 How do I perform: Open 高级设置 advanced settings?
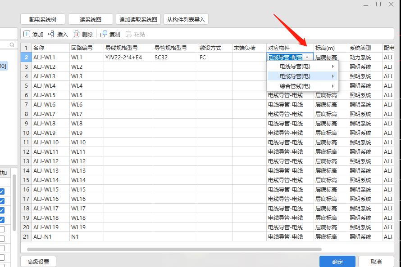point(38,262)
